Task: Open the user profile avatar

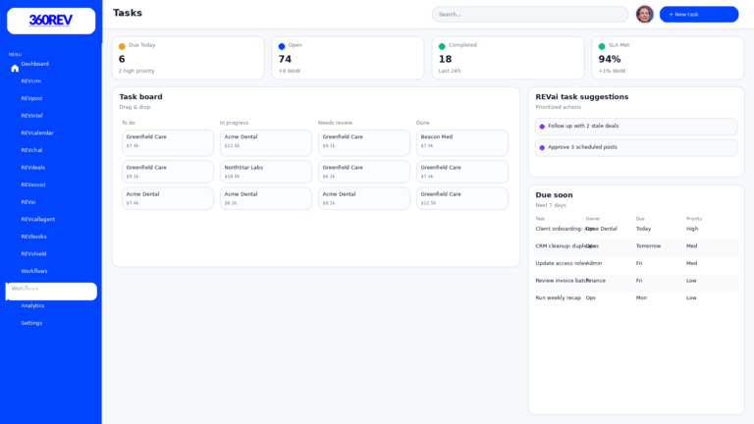Action: coord(644,14)
